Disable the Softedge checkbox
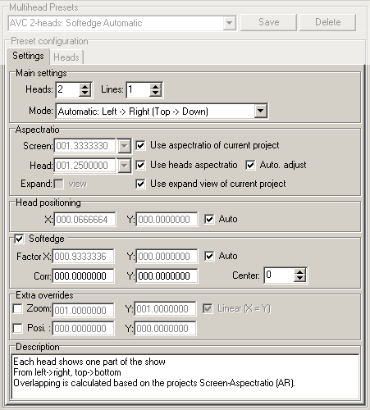 click(19, 239)
